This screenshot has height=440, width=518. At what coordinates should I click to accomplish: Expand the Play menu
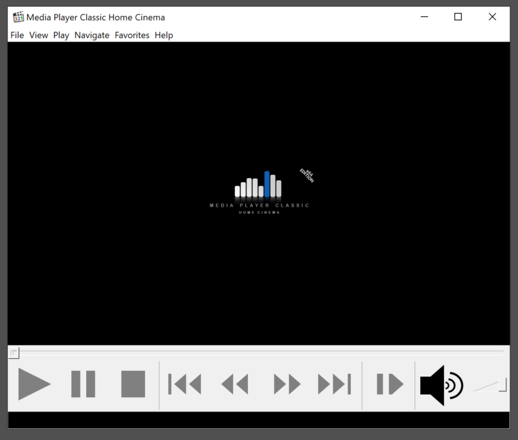coord(62,35)
